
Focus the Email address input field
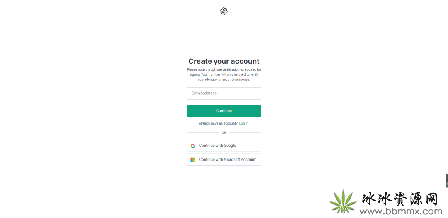tap(224, 93)
